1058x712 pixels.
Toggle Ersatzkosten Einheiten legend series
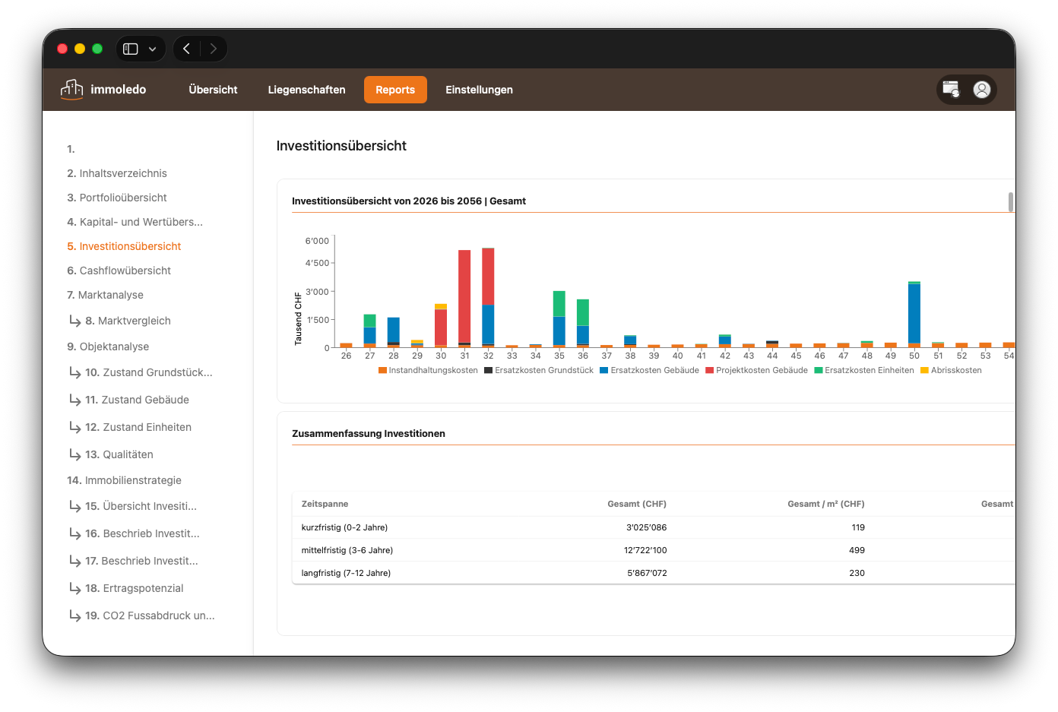point(864,371)
